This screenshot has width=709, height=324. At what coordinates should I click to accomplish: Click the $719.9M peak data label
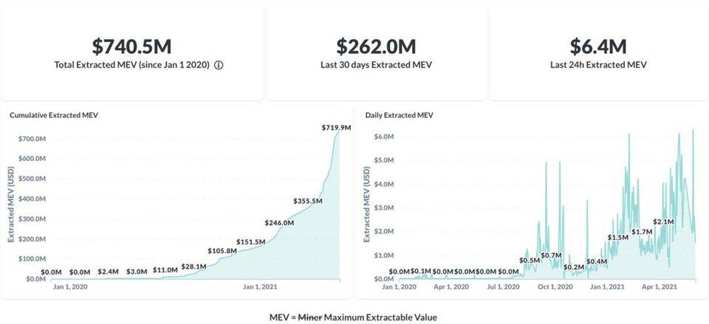pos(336,128)
